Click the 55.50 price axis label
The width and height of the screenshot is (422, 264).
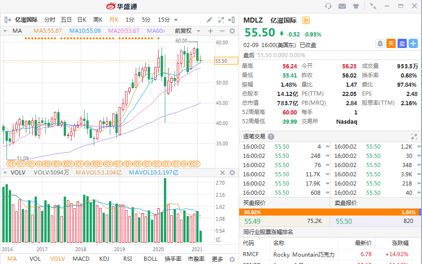pyautogui.click(x=226, y=61)
